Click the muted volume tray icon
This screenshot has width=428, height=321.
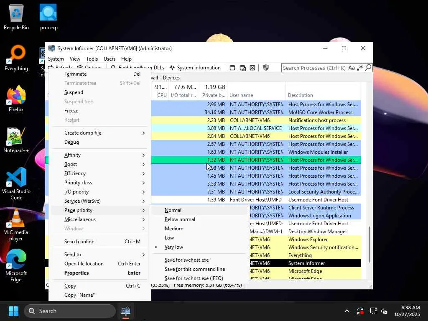pyautogui.click(x=384, y=311)
